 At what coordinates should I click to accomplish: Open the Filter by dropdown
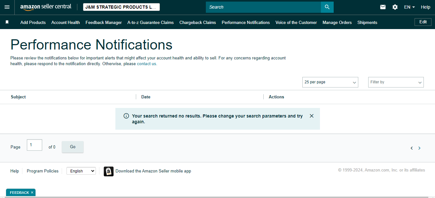pyautogui.click(x=396, y=82)
